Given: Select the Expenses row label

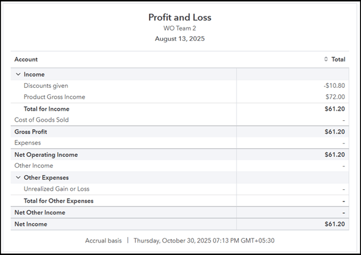Looking at the screenshot, I should click(x=27, y=143).
